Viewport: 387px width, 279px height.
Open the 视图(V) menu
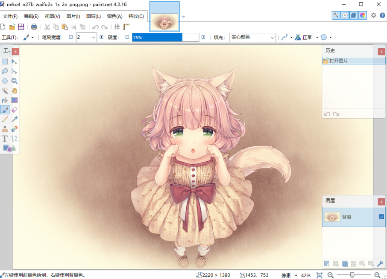coord(52,16)
